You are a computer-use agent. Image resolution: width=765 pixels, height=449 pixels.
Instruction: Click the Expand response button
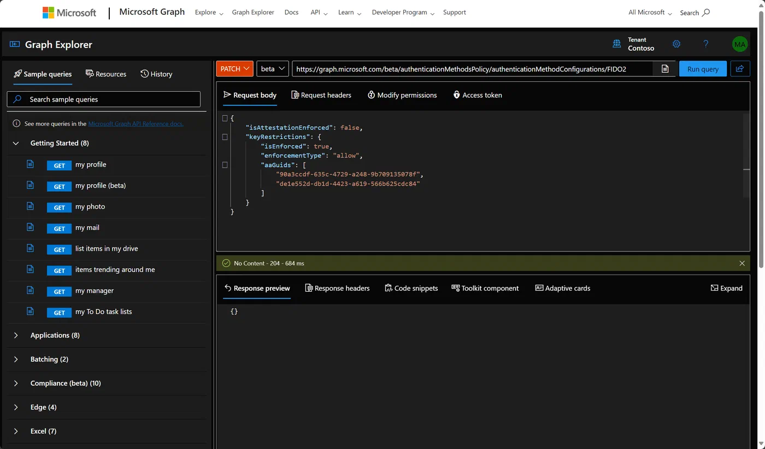pyautogui.click(x=727, y=288)
